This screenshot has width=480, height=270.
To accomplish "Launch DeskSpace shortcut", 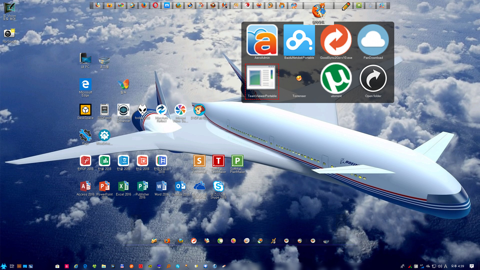I will pos(85,112).
